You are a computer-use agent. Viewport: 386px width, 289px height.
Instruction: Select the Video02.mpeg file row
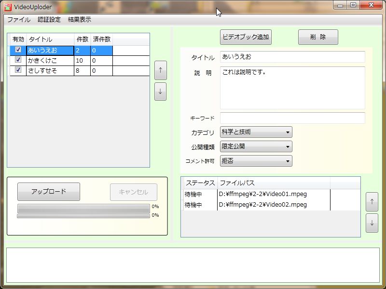point(263,205)
